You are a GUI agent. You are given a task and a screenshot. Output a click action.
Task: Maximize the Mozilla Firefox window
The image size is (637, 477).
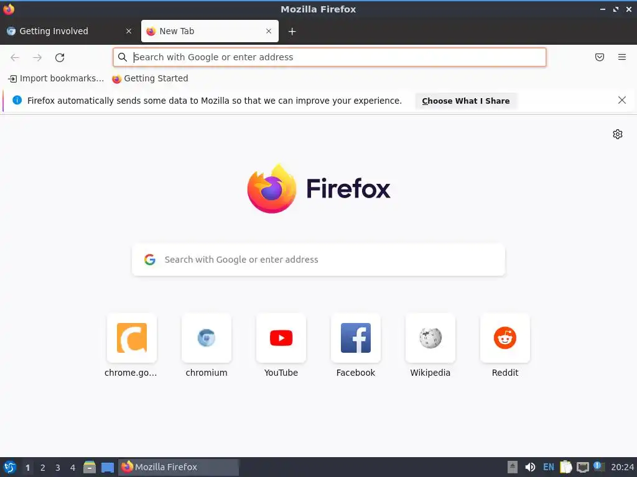point(616,9)
